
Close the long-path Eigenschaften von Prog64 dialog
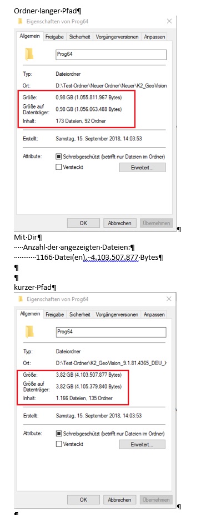(169, 21)
